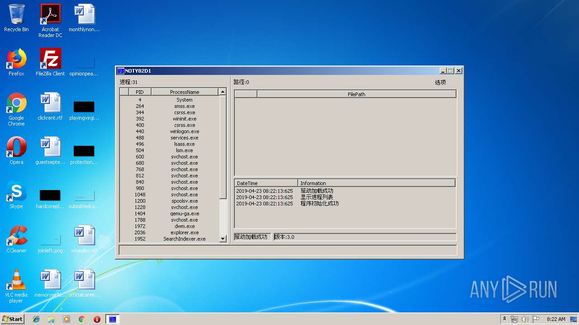Select the submittedca desktop file
This screenshot has height=325, width=579.
tap(84, 199)
